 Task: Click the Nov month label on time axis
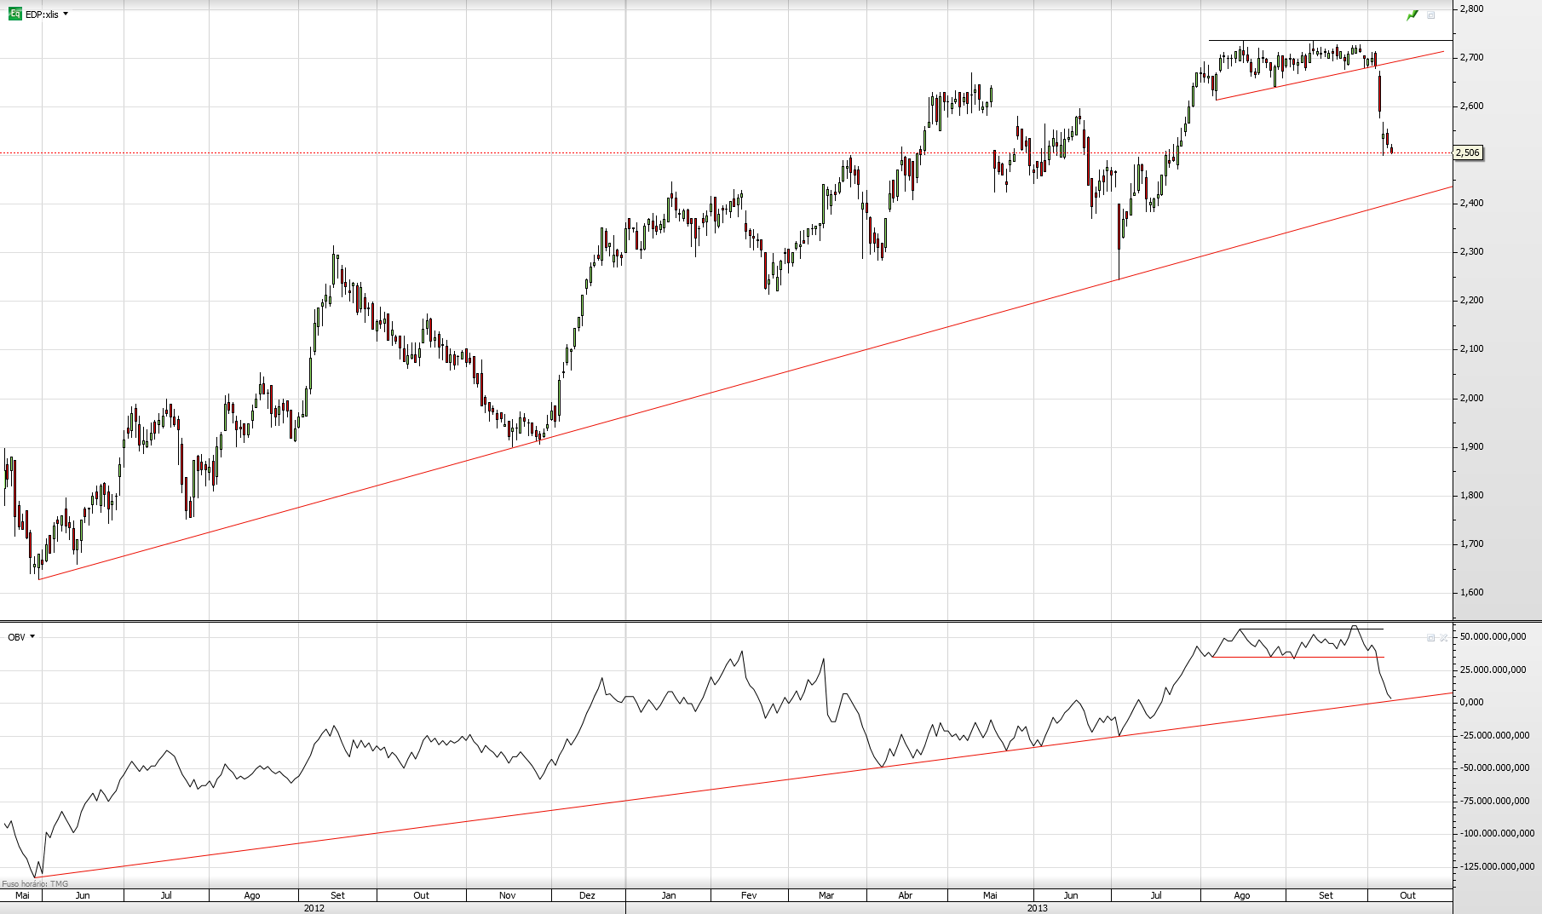(x=508, y=895)
